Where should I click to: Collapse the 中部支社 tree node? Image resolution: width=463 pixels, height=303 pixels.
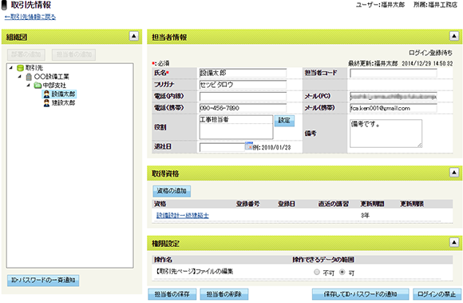point(29,86)
